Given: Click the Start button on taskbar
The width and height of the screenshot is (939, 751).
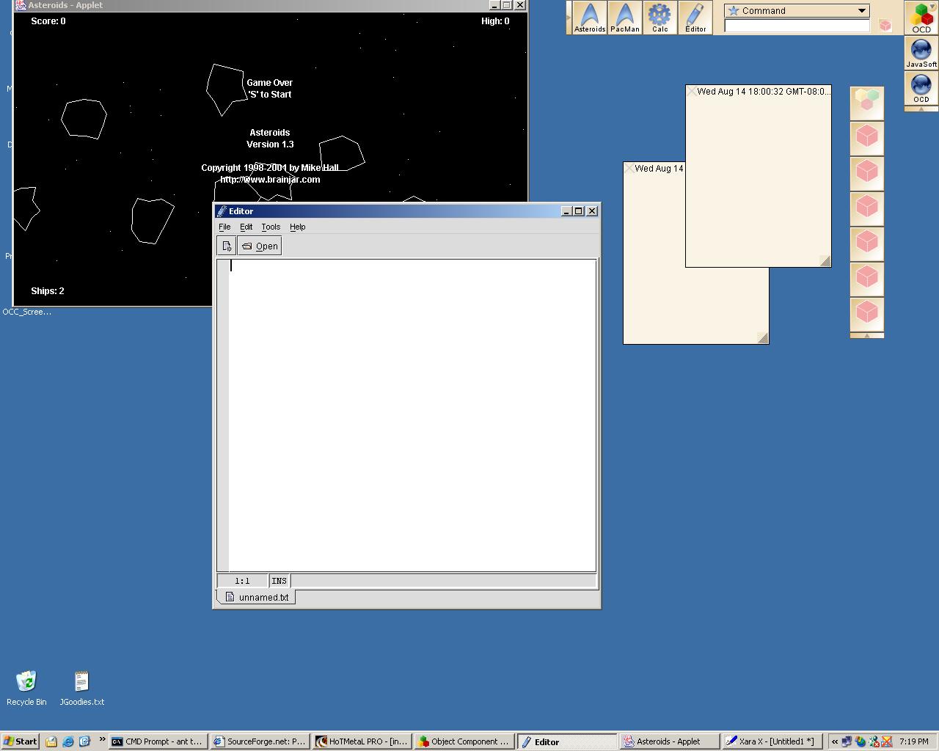Looking at the screenshot, I should (20, 741).
